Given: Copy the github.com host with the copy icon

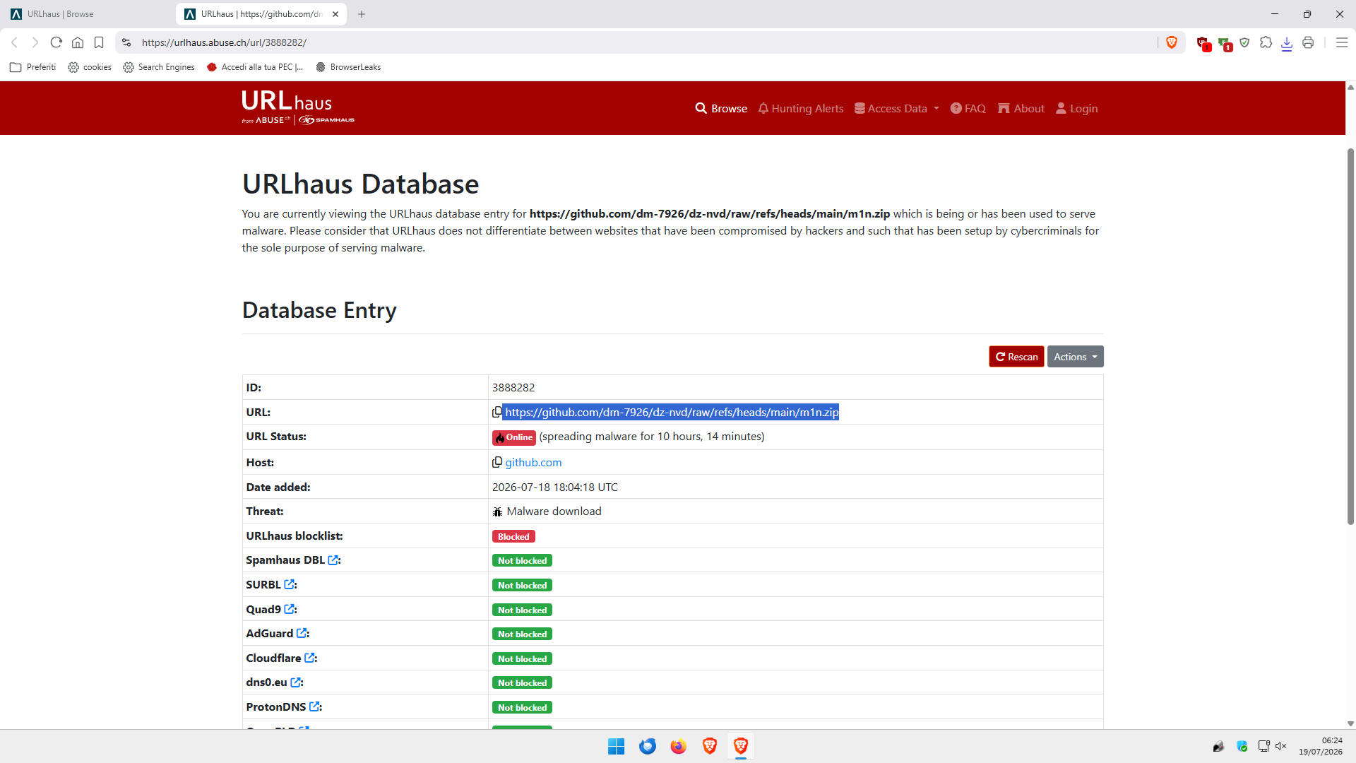Looking at the screenshot, I should click(497, 462).
